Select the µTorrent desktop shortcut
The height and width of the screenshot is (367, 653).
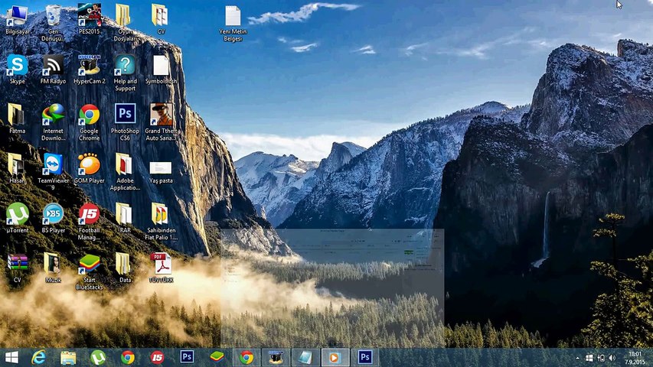(17, 218)
